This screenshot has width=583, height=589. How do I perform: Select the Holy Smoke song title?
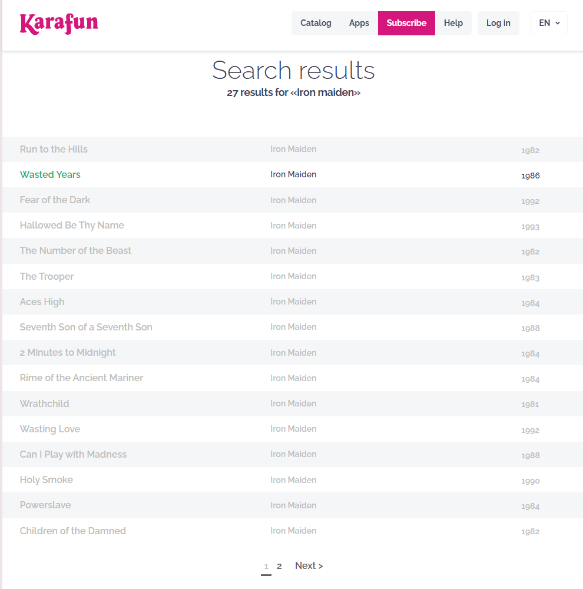pos(46,479)
